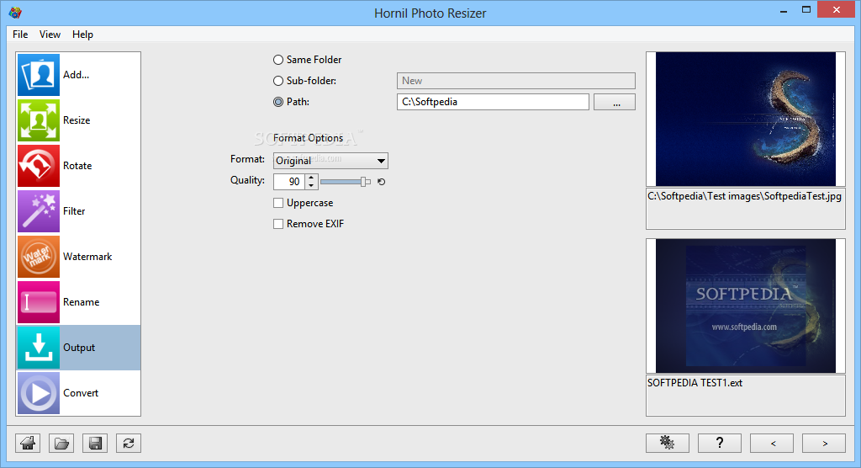Screen dimensions: 861x468
Task: Expand the Format dropdown showing Original
Action: (x=330, y=161)
